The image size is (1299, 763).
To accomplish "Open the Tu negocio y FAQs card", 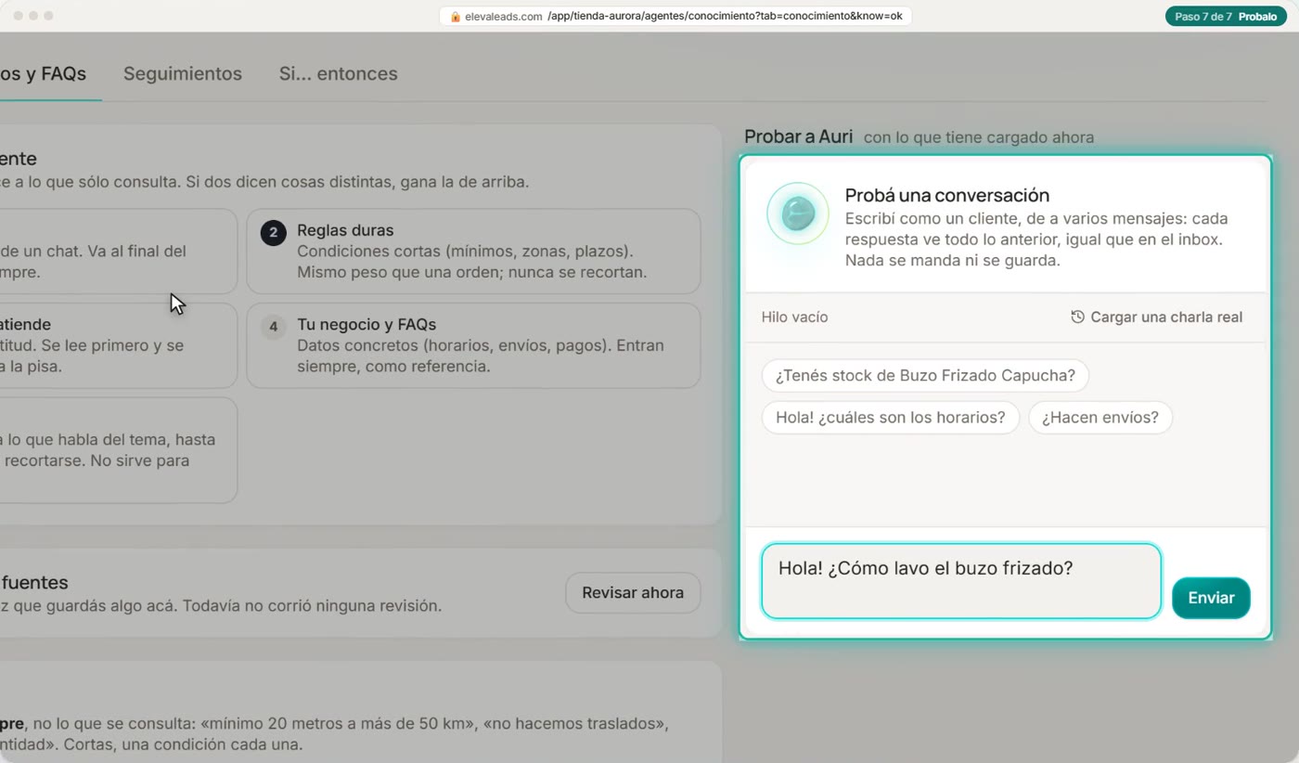I will (473, 345).
